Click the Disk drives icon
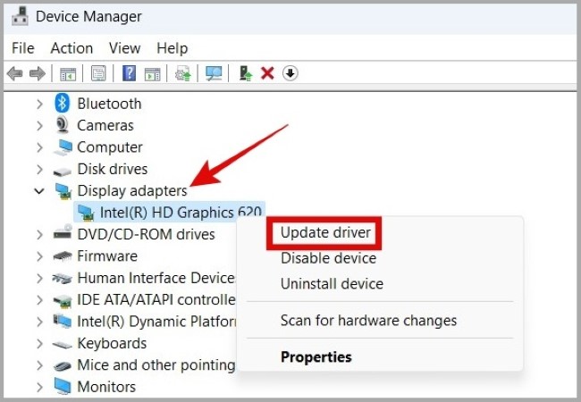This screenshot has height=402, width=581. [63, 172]
